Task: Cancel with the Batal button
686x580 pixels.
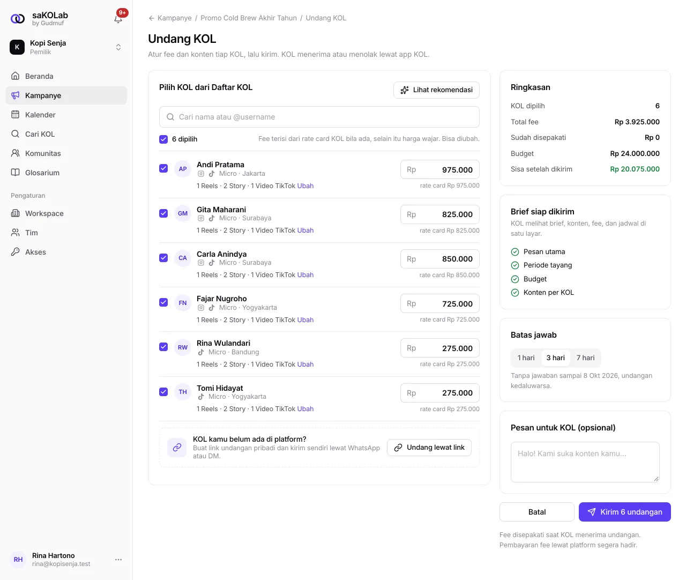Action: [x=537, y=512]
